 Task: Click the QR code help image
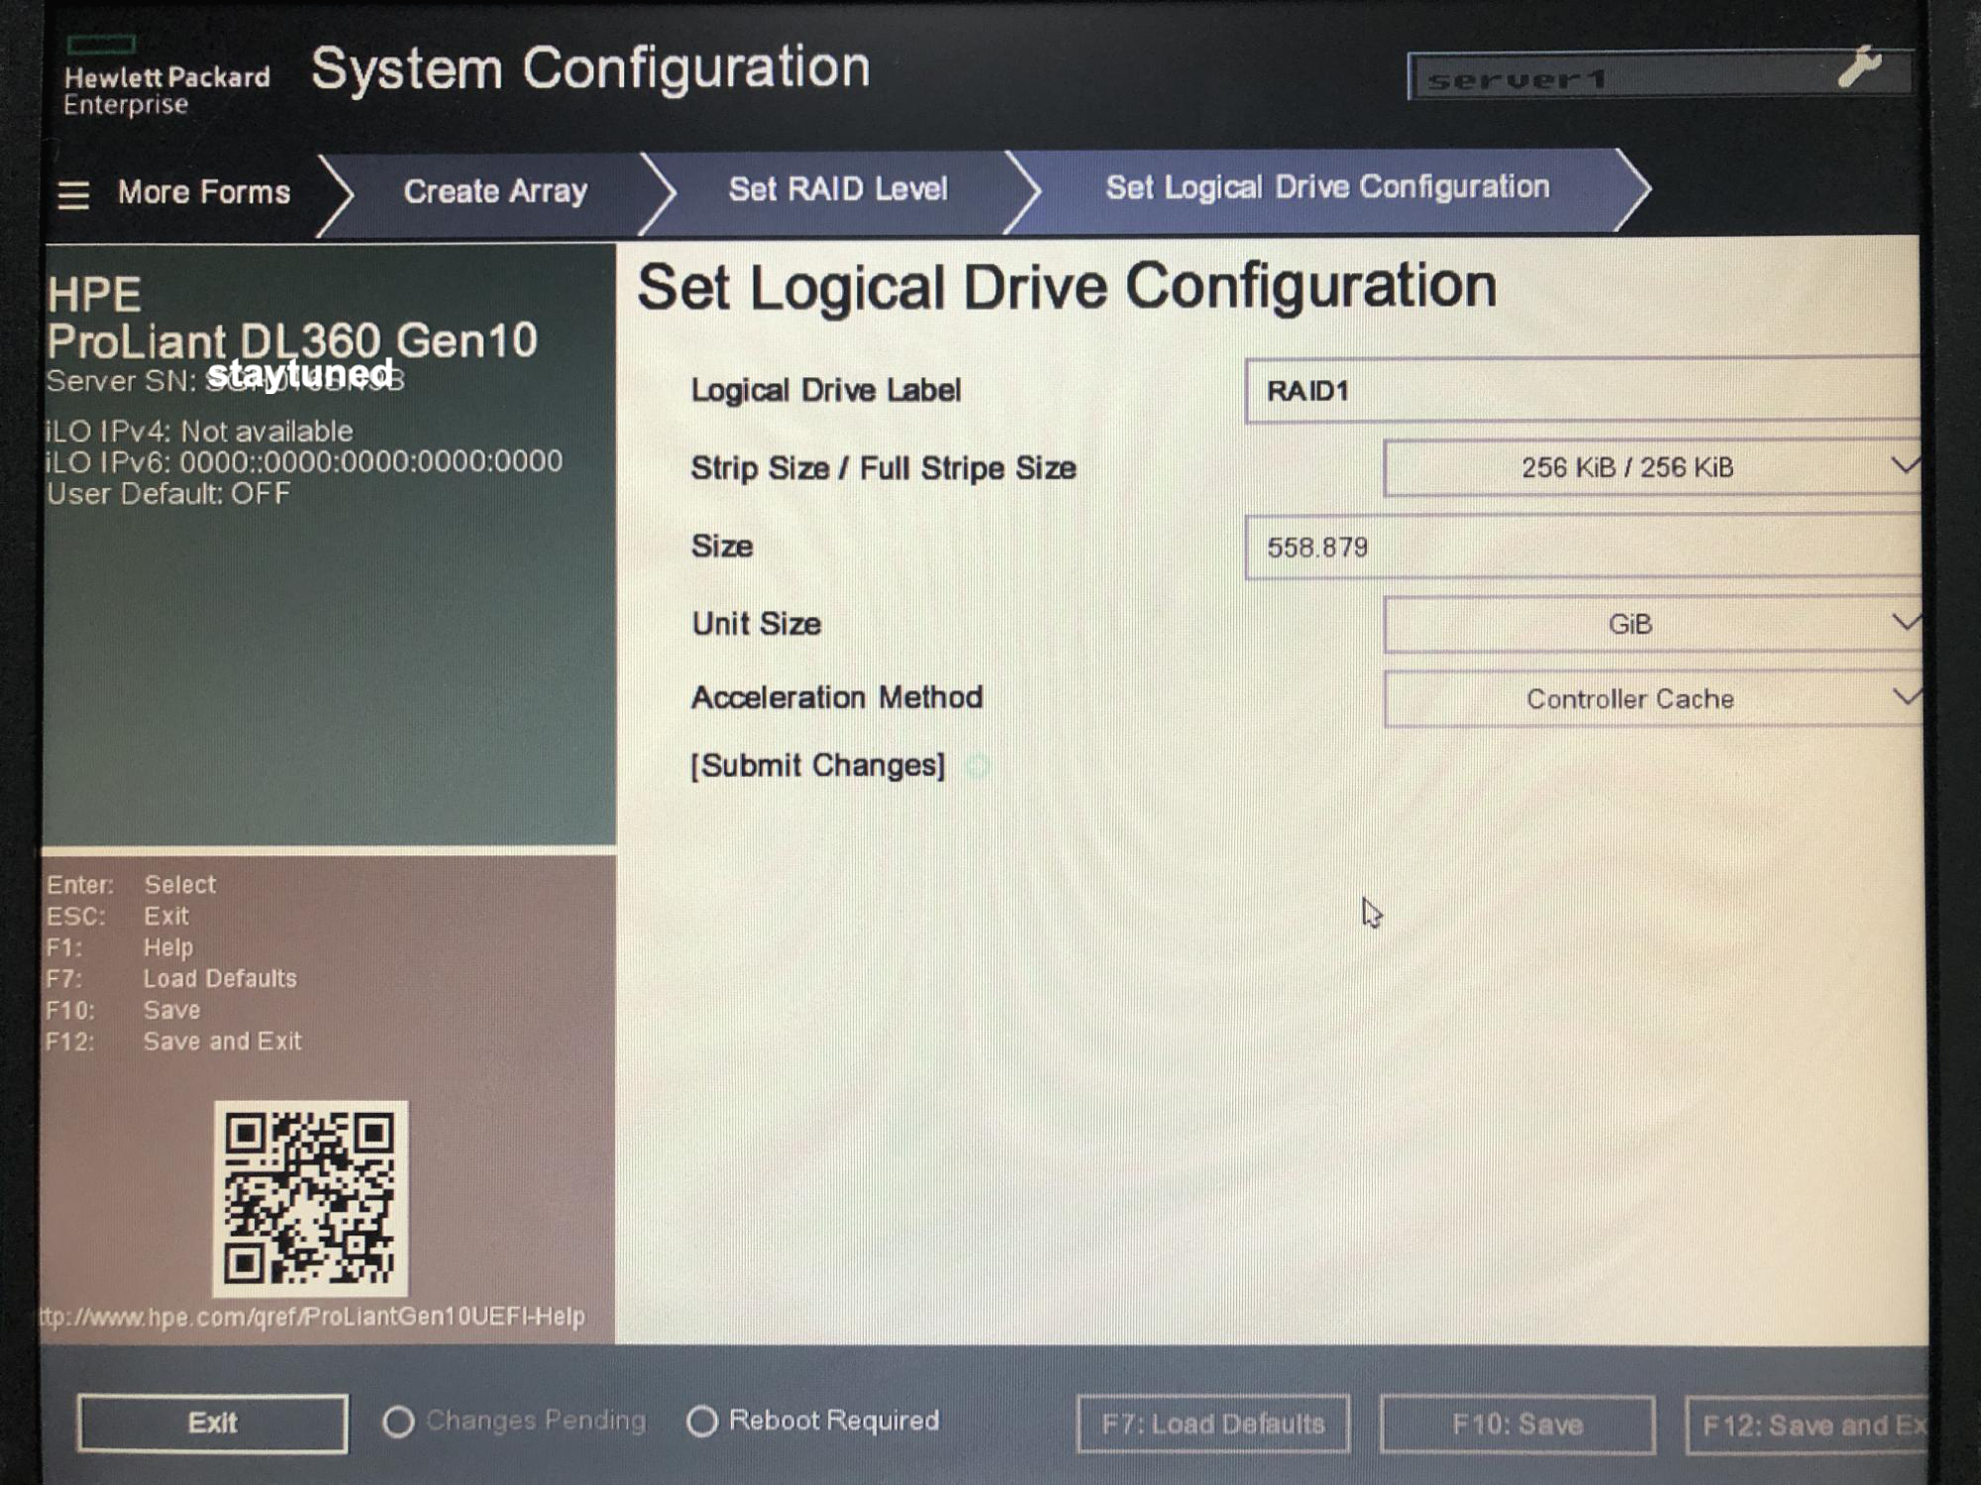click(310, 1198)
